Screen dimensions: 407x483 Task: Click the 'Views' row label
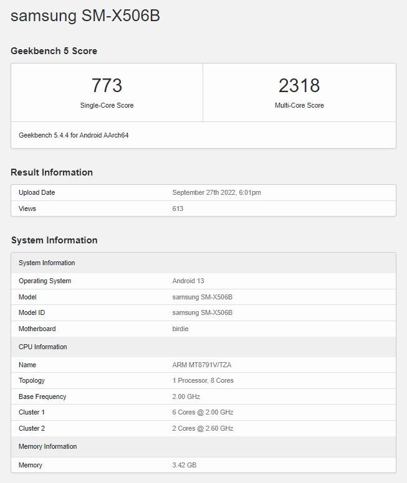click(x=27, y=209)
